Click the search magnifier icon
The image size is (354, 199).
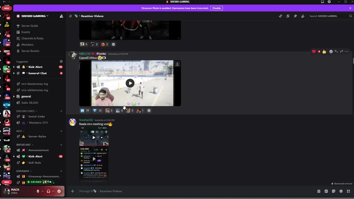coord(350,16)
